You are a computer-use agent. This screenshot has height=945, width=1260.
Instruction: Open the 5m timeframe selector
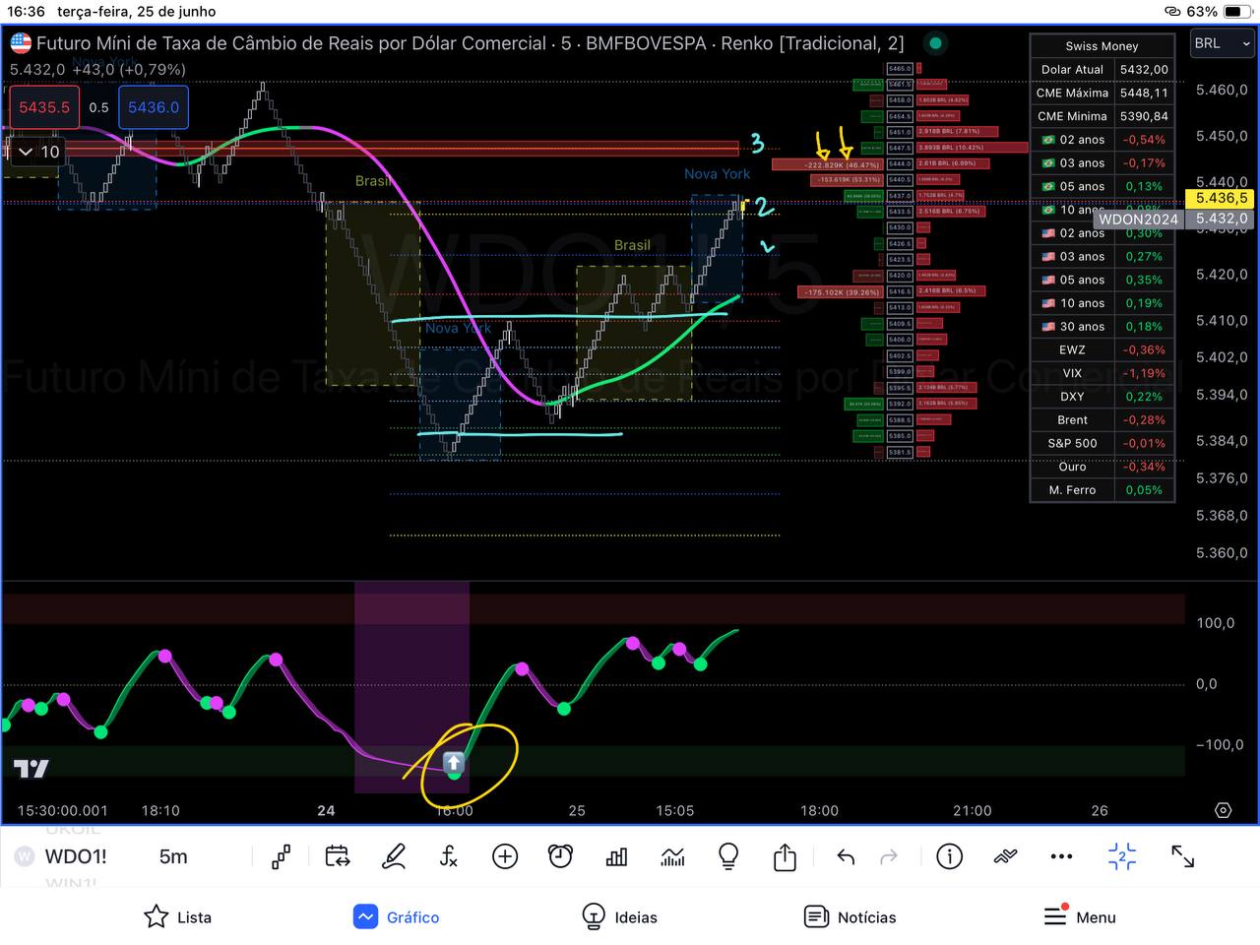pyautogui.click(x=173, y=856)
